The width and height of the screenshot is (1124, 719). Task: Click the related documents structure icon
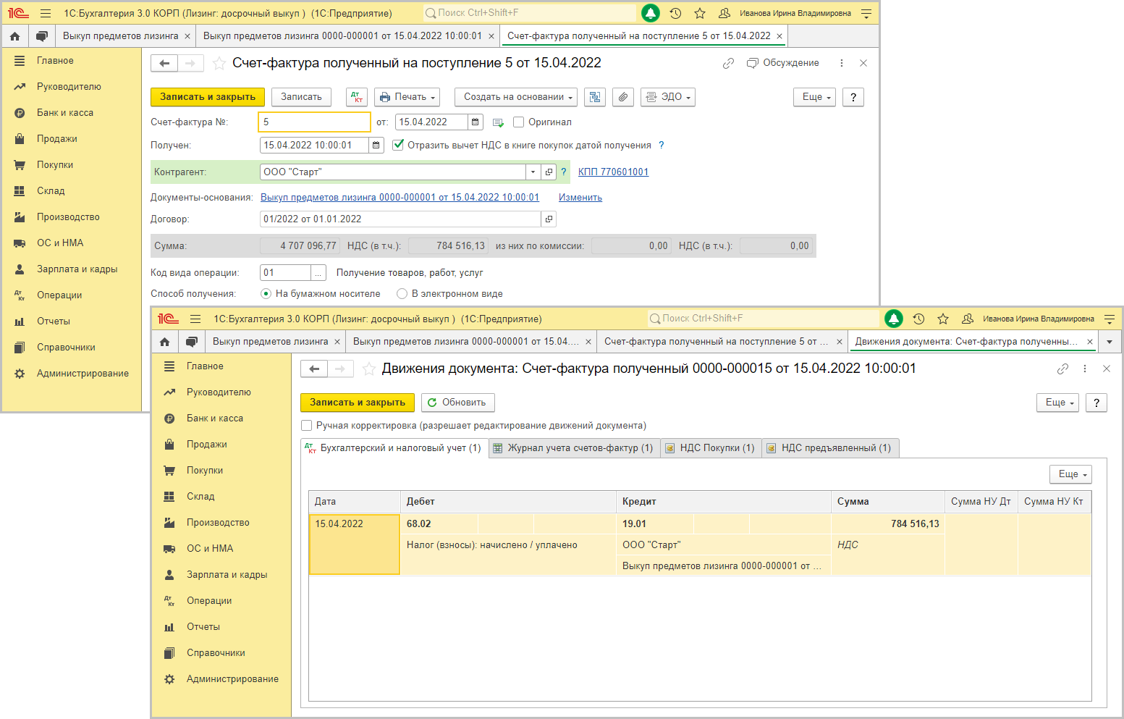pos(595,97)
